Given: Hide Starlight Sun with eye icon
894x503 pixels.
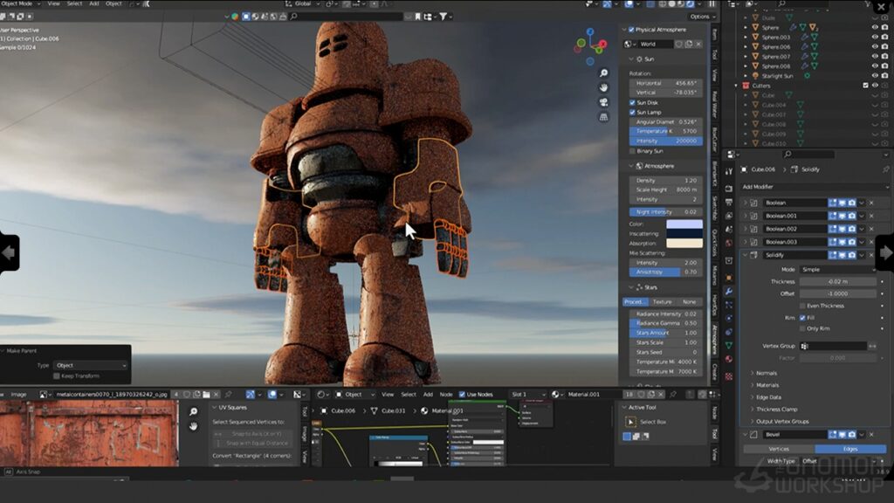Looking at the screenshot, I should coord(875,75).
